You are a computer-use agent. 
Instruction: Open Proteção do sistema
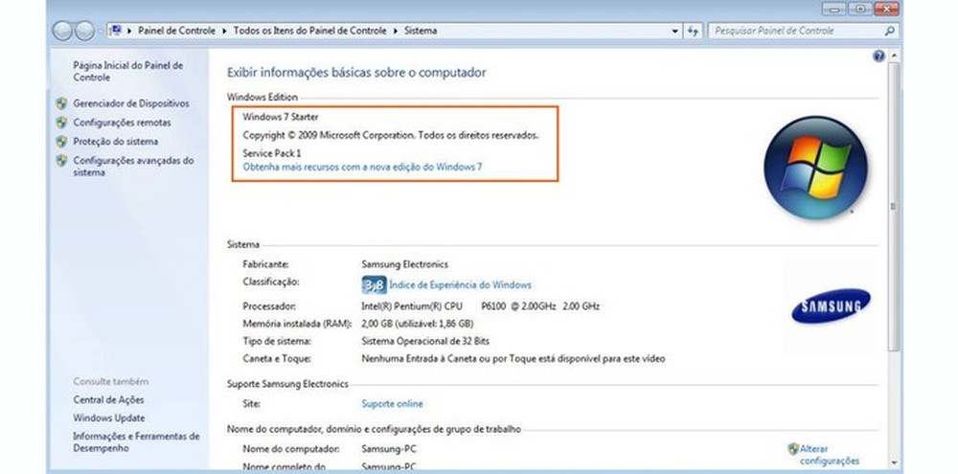pyautogui.click(x=116, y=142)
